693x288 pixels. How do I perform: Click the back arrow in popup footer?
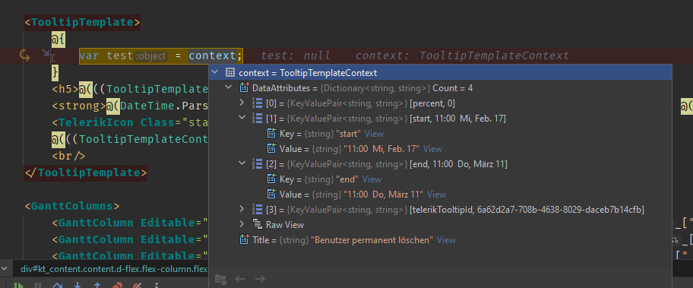239,279
